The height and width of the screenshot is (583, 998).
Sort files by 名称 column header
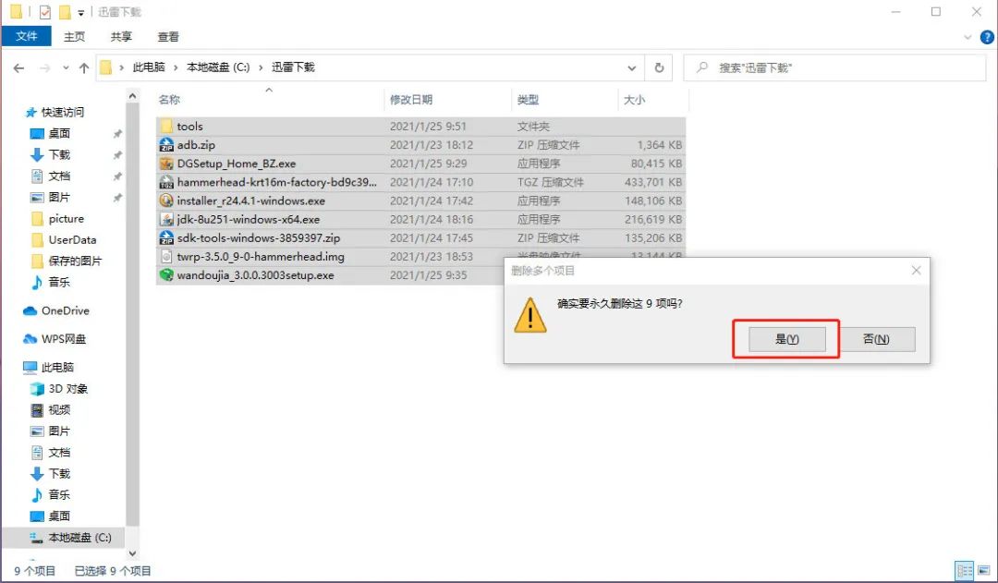tap(169, 99)
